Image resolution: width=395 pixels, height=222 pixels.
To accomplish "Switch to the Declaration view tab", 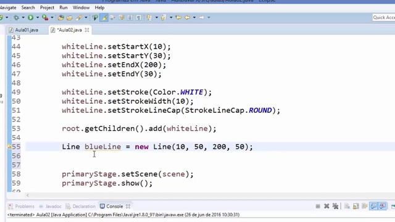I will coord(81,207).
